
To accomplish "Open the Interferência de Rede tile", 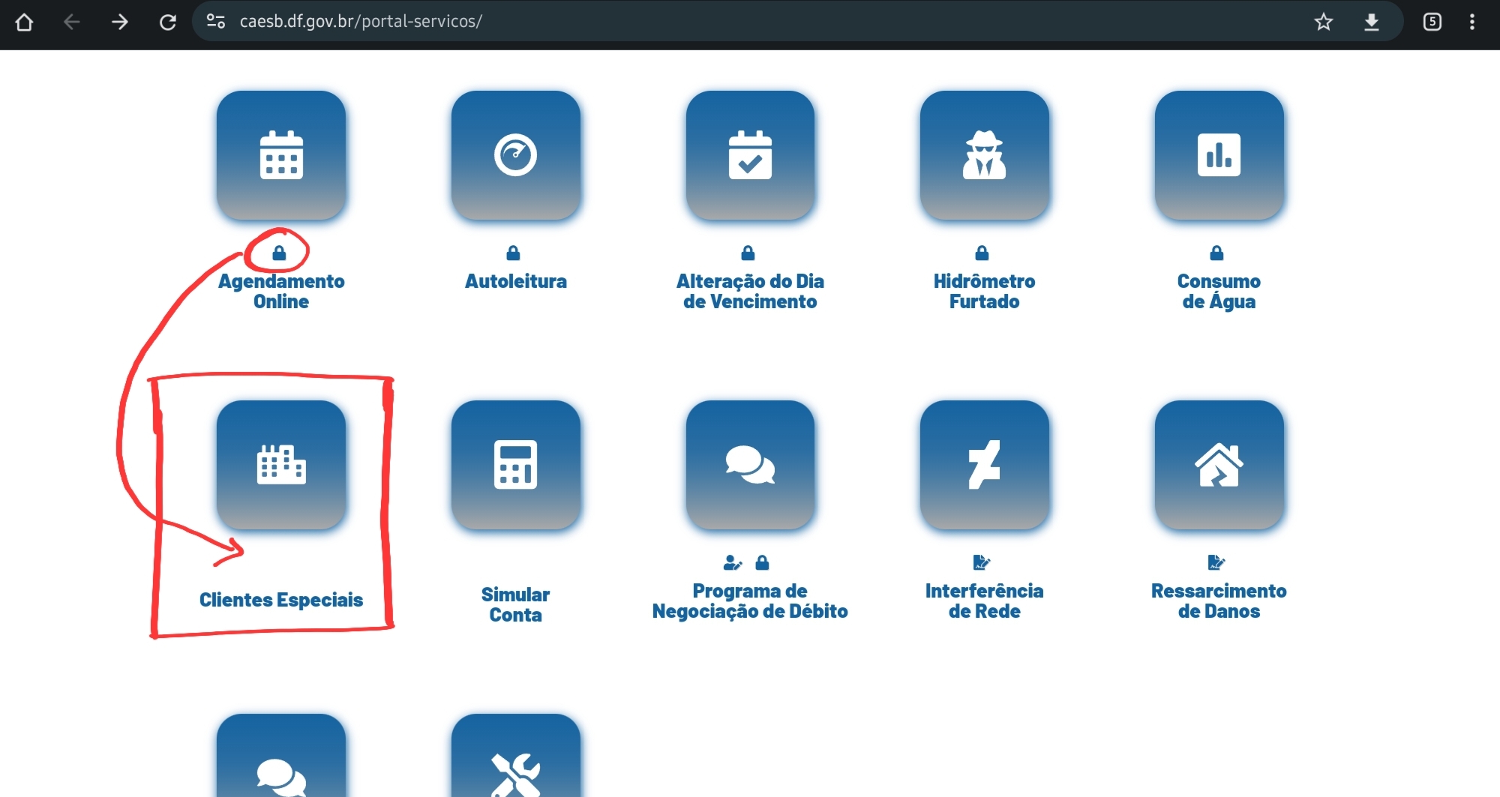I will click(x=985, y=465).
